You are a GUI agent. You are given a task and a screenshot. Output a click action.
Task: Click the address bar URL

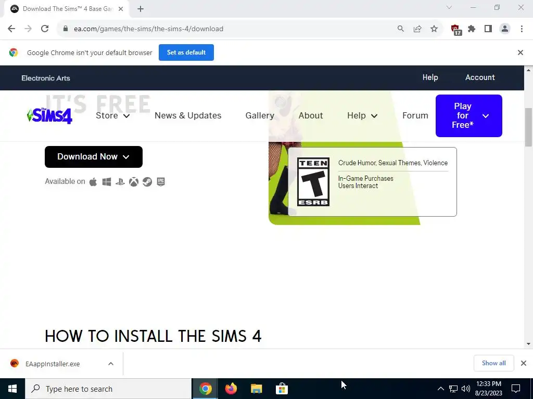[x=148, y=29]
